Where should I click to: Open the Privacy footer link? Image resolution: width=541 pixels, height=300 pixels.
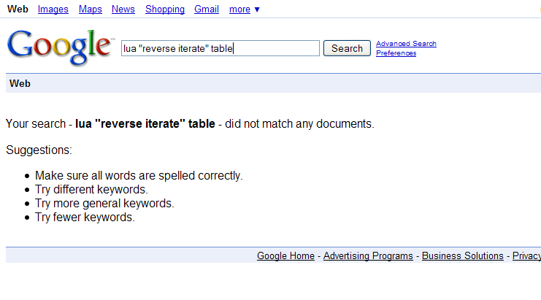click(x=526, y=256)
